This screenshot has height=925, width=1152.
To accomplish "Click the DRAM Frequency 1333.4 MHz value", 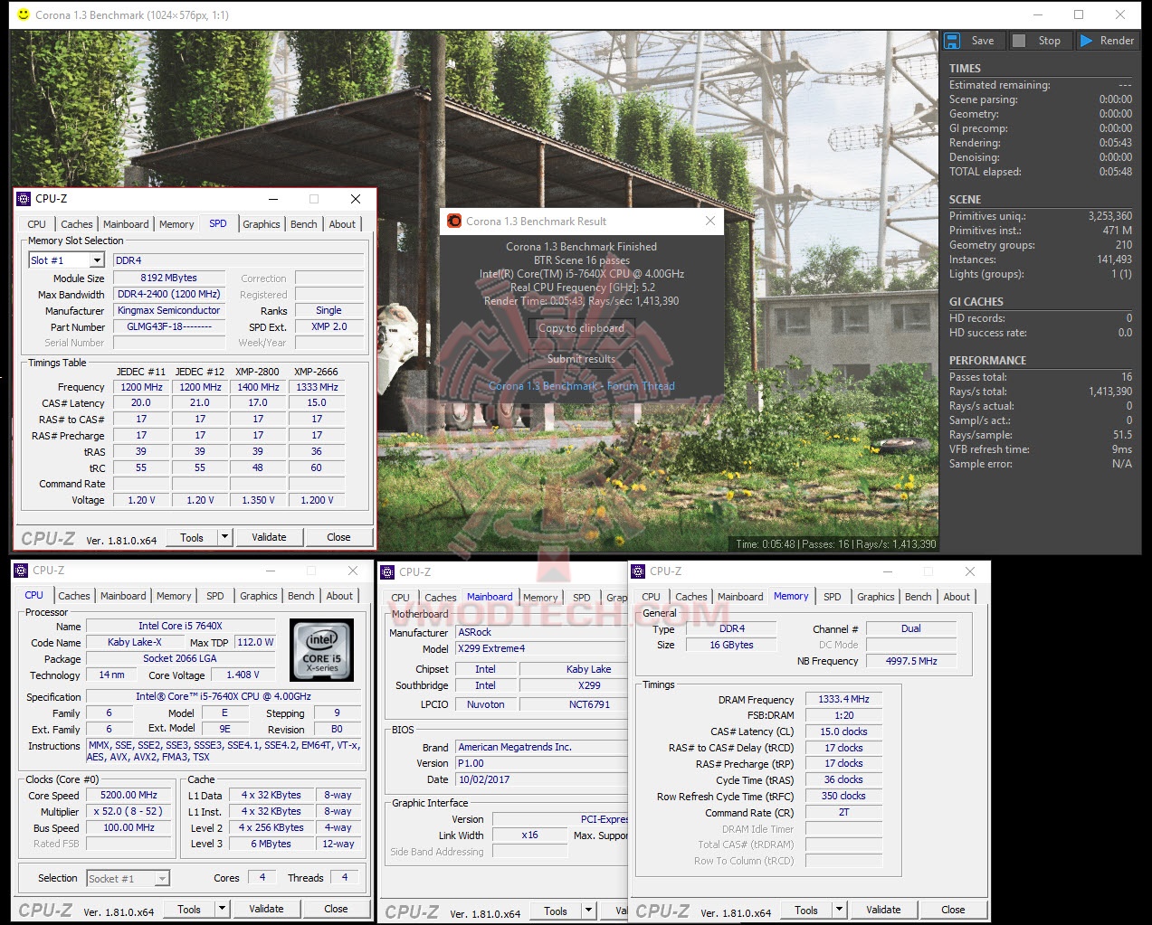I will (843, 700).
